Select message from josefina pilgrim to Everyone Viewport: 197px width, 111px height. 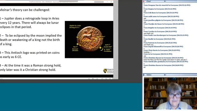point(163,20)
